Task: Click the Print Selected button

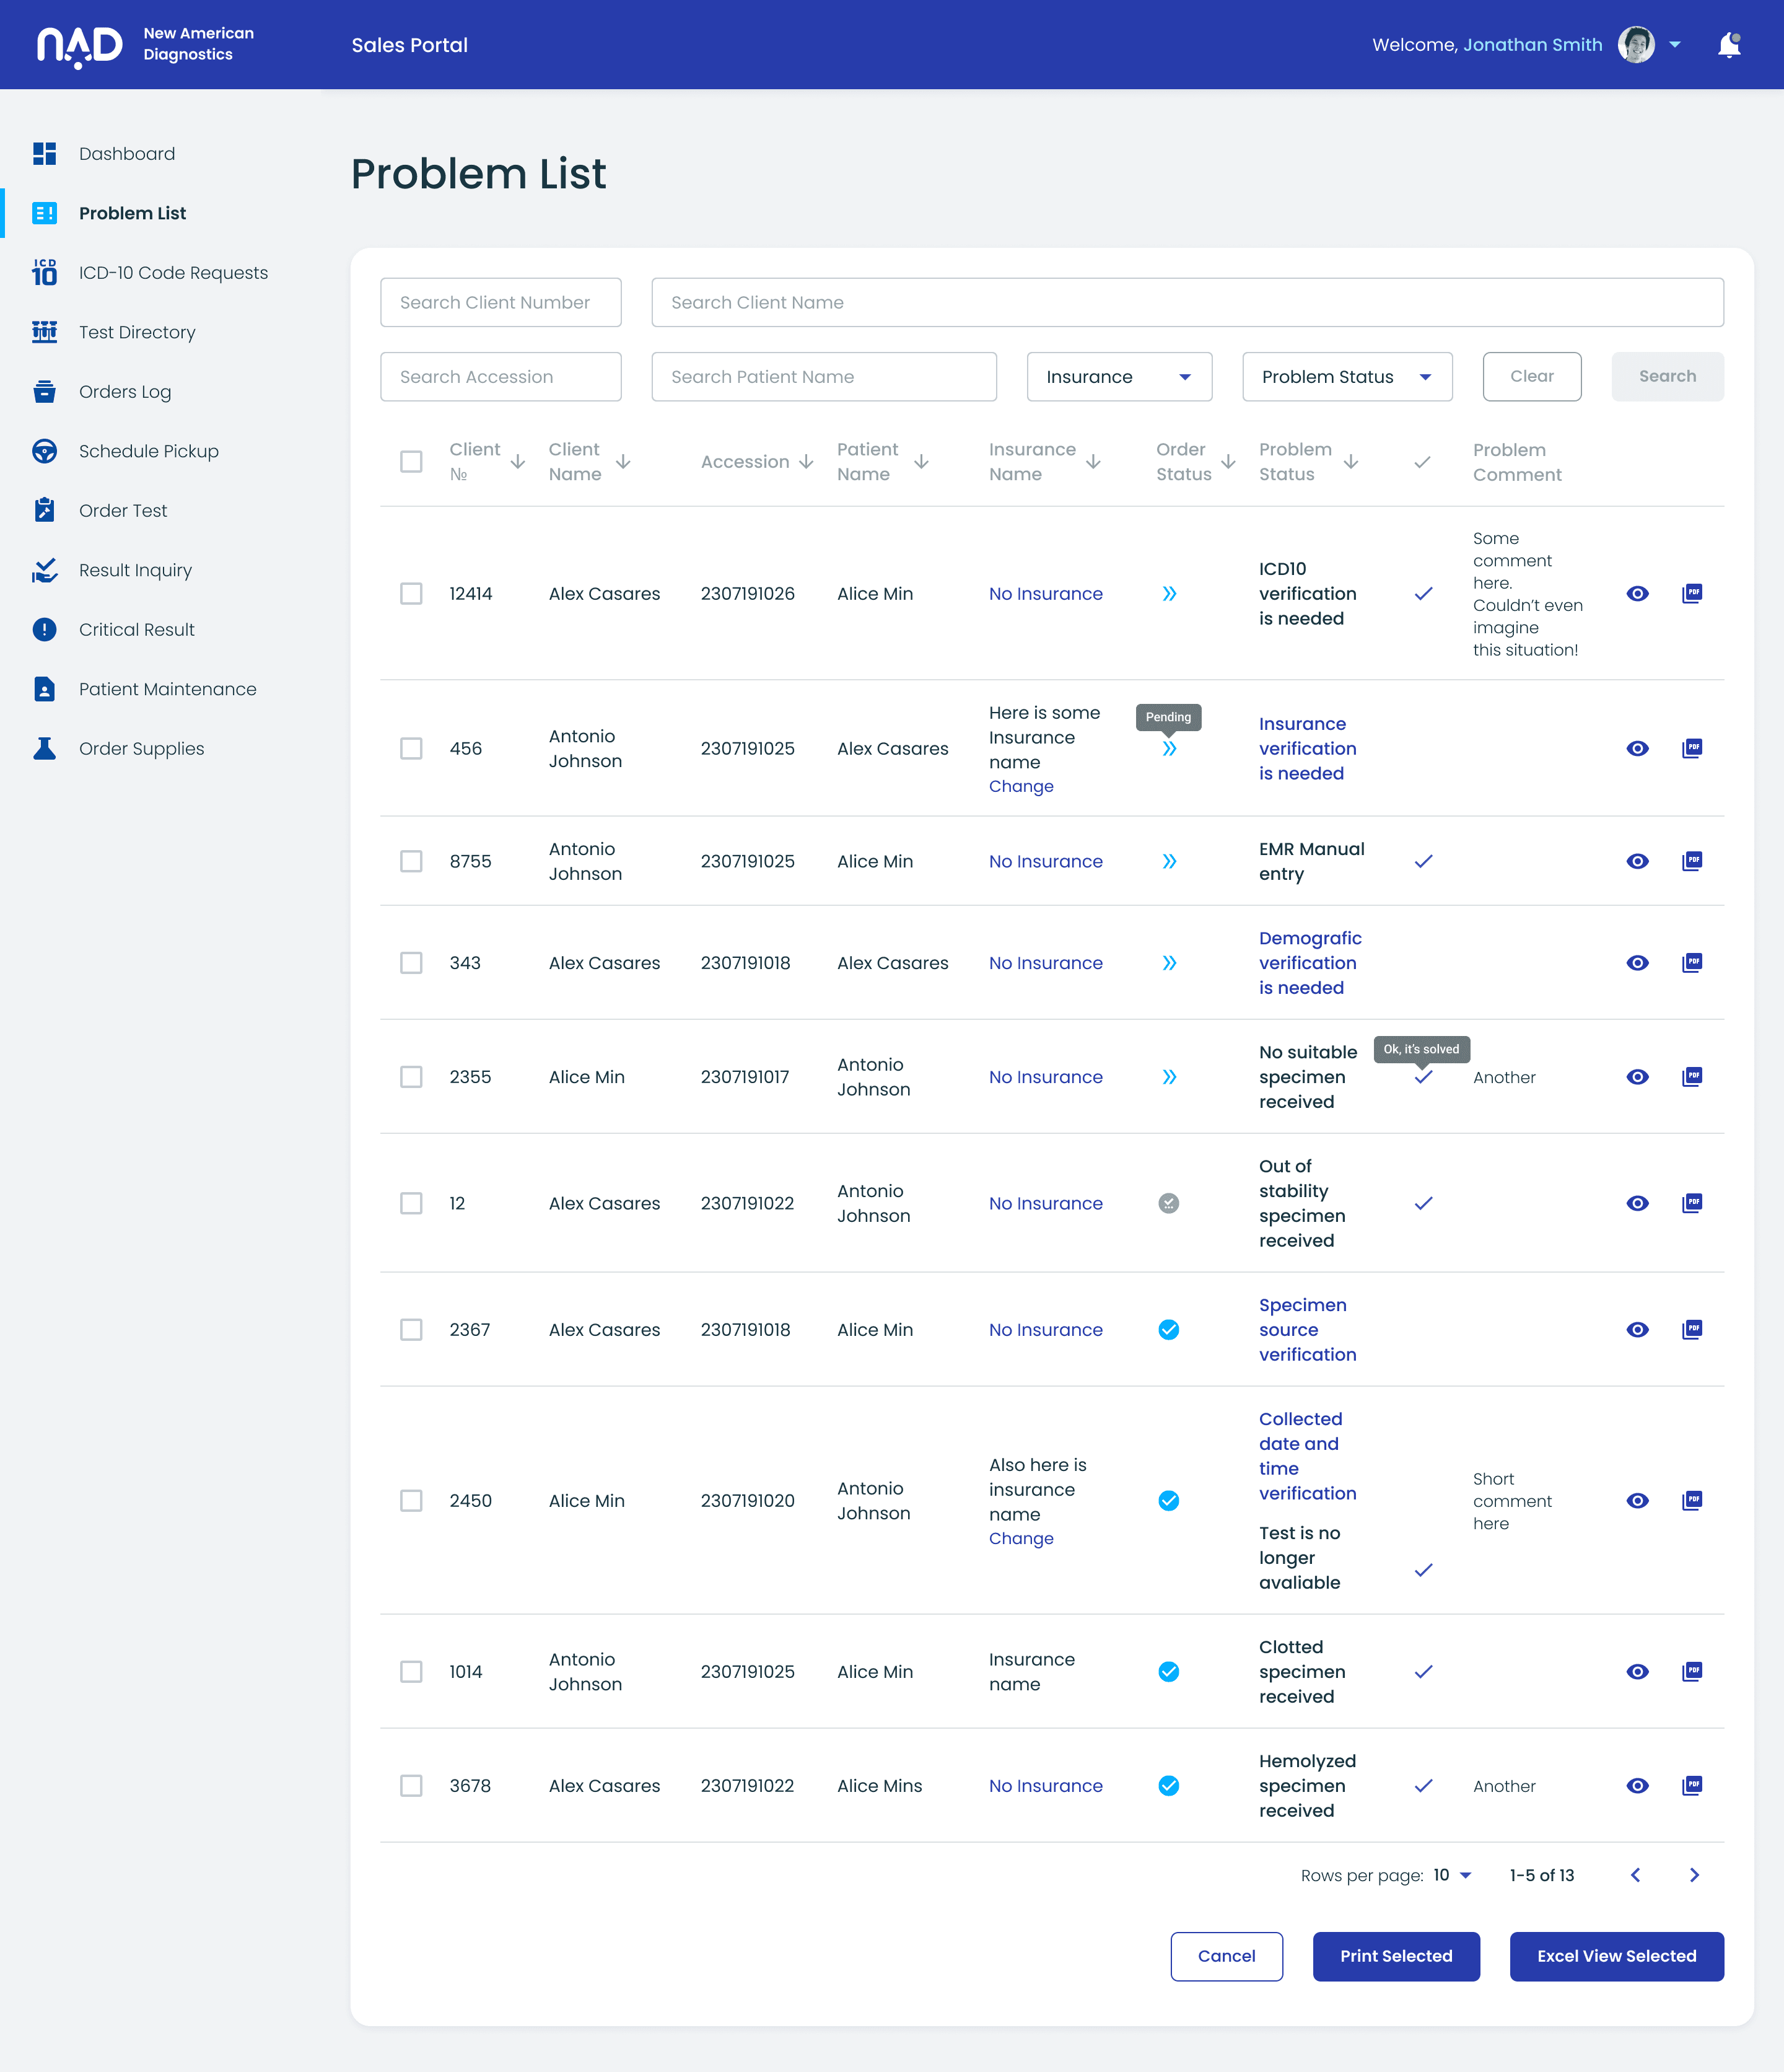Action: pyautogui.click(x=1395, y=1955)
